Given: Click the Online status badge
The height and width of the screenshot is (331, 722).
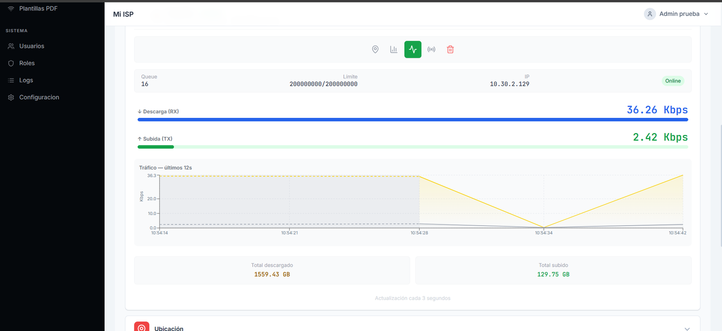Looking at the screenshot, I should (x=673, y=81).
